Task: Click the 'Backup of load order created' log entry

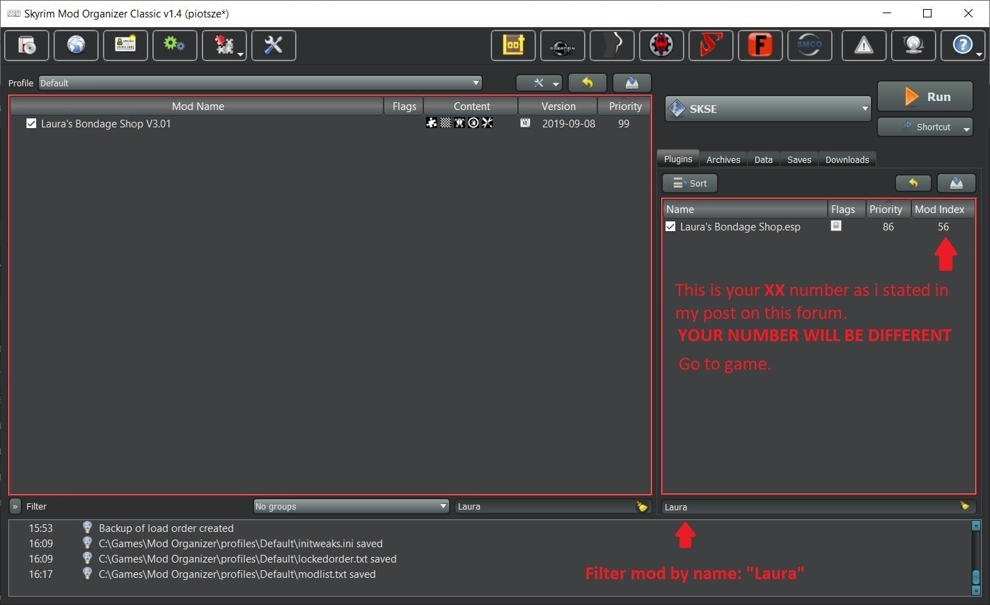Action: (x=166, y=528)
